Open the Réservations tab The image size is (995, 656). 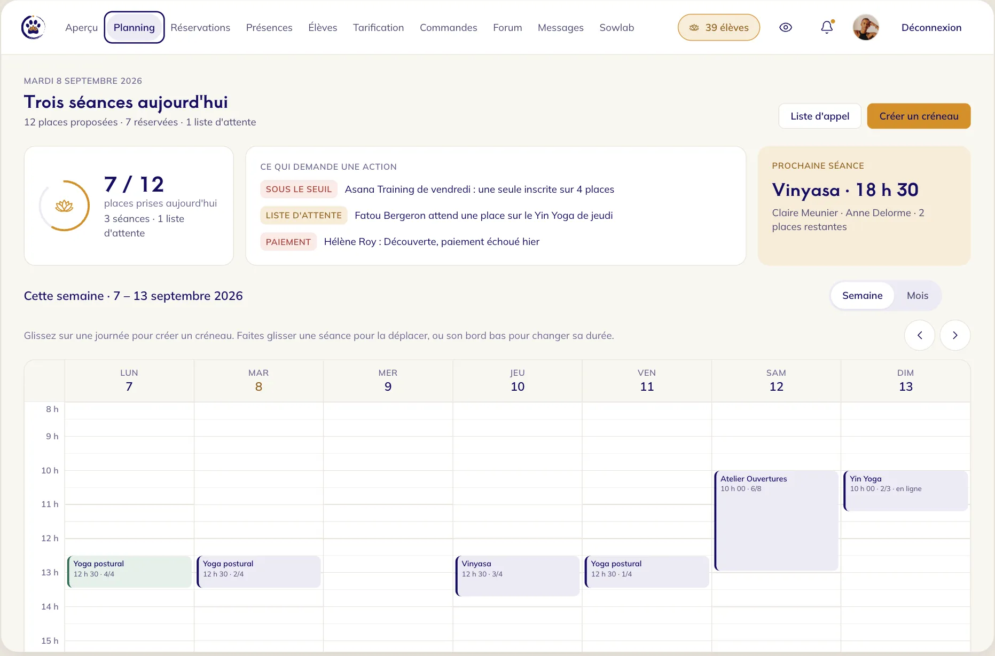200,27
